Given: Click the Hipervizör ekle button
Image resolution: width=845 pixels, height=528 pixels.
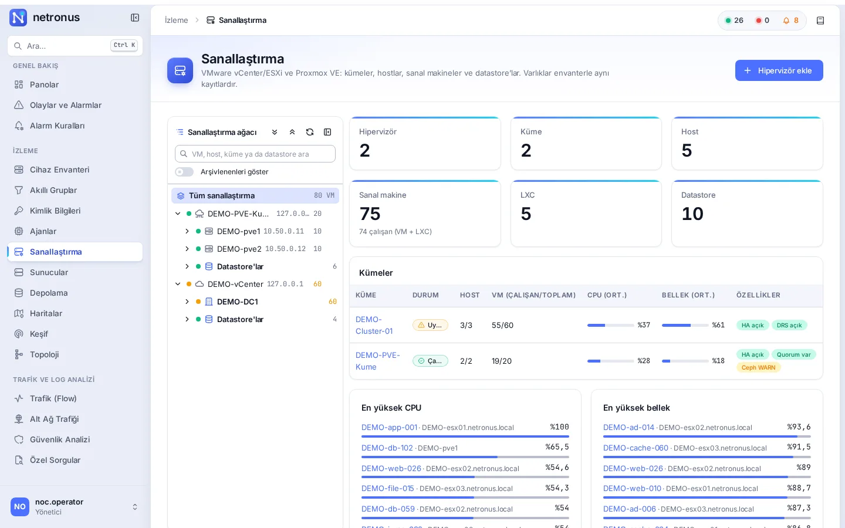Looking at the screenshot, I should click(779, 70).
